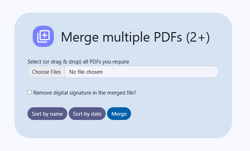This screenshot has height=151, width=250.
Task: Click the purple merge documents icon
Action: pyautogui.click(x=43, y=36)
